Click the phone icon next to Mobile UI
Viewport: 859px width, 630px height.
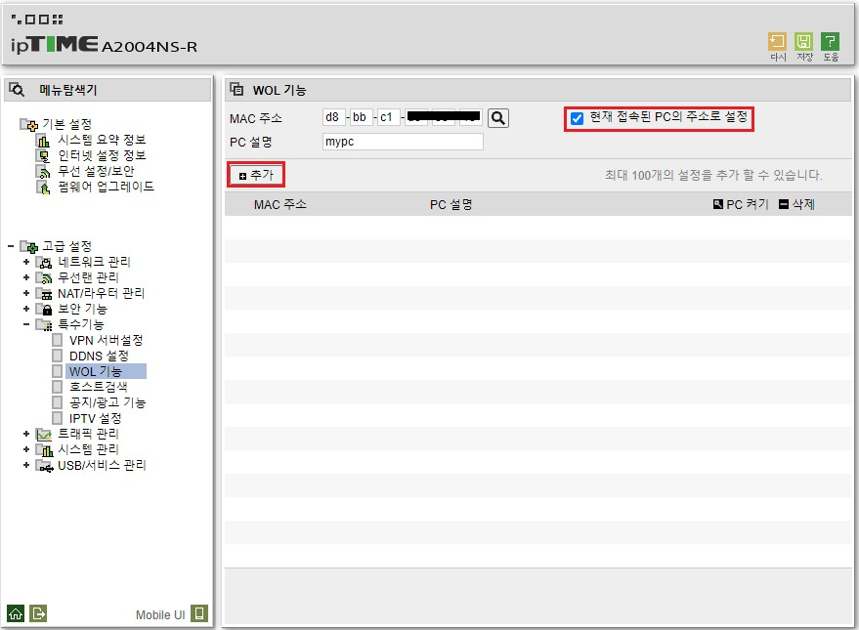click(x=200, y=613)
